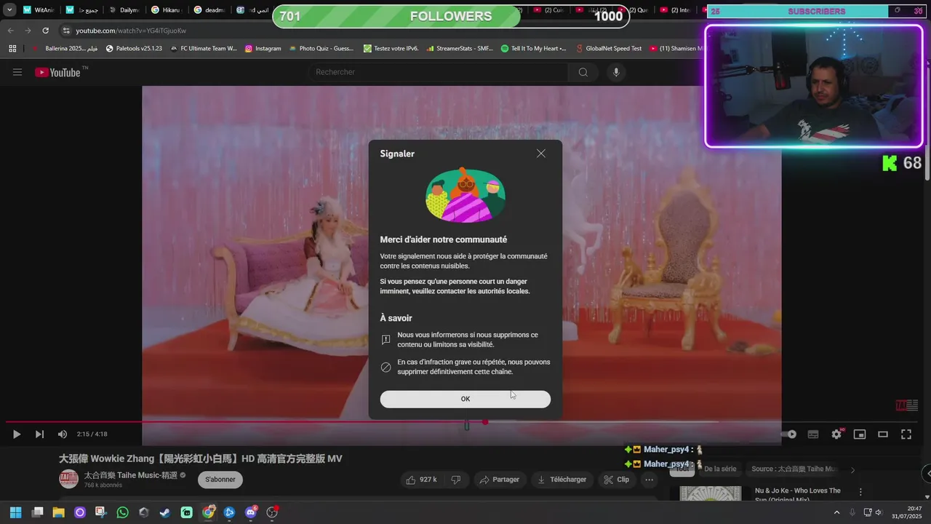The image size is (931, 524).
Task: Toggle subtitles in the player
Action: [x=813, y=434]
